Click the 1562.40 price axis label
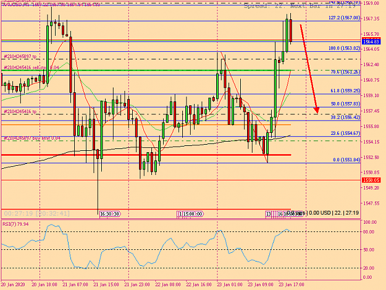386x290 pixels. (x=371, y=64)
